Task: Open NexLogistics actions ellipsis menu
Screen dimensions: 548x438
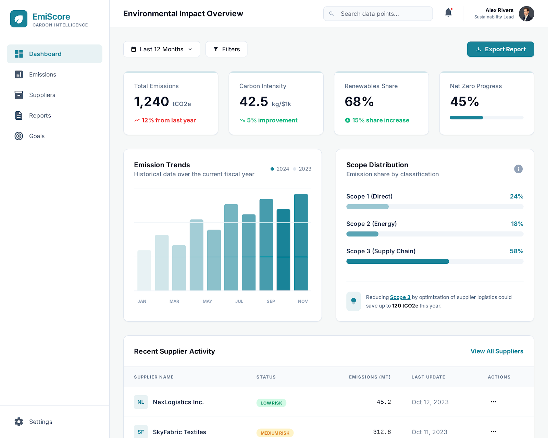Action: click(x=493, y=402)
